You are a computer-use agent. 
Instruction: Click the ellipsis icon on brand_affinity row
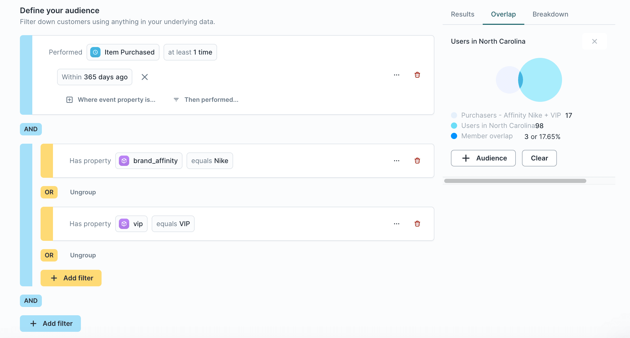tap(396, 160)
